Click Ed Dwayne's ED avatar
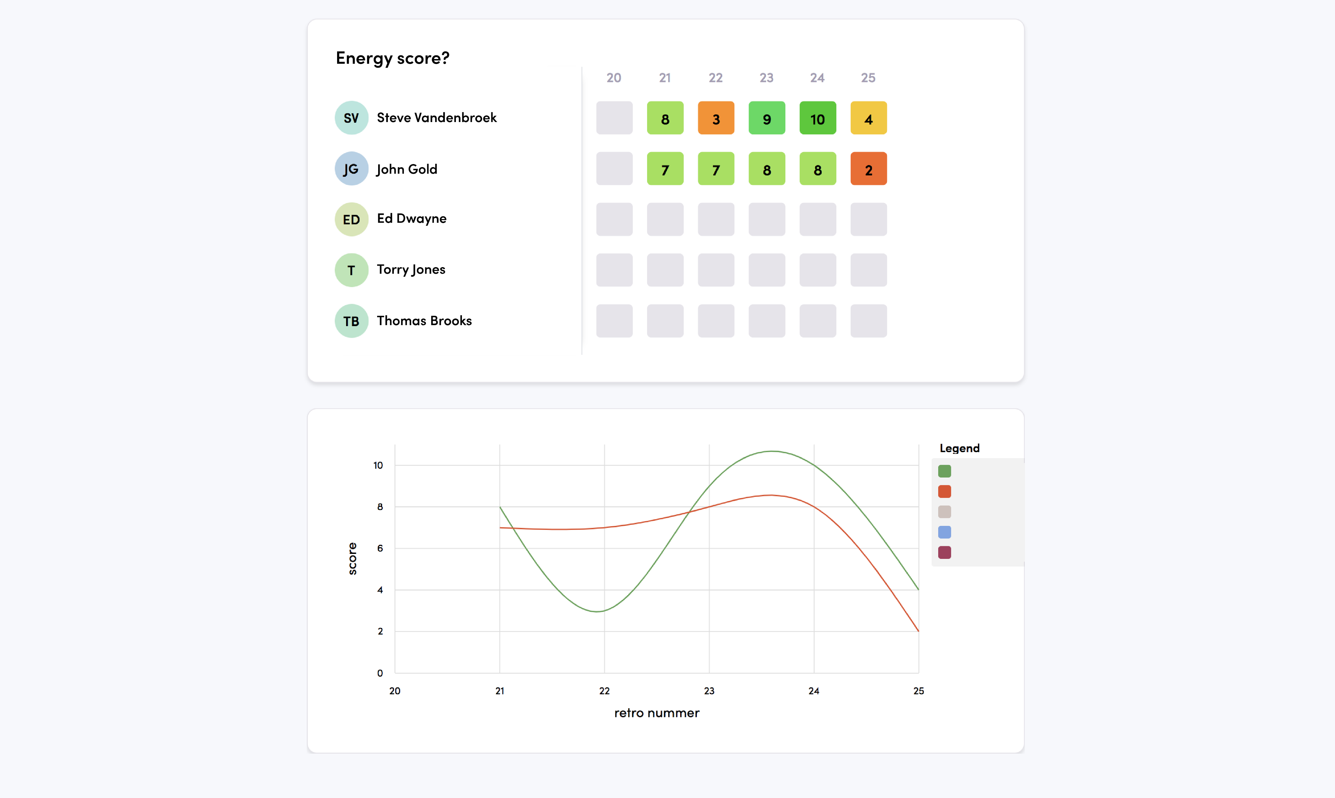 tap(351, 219)
